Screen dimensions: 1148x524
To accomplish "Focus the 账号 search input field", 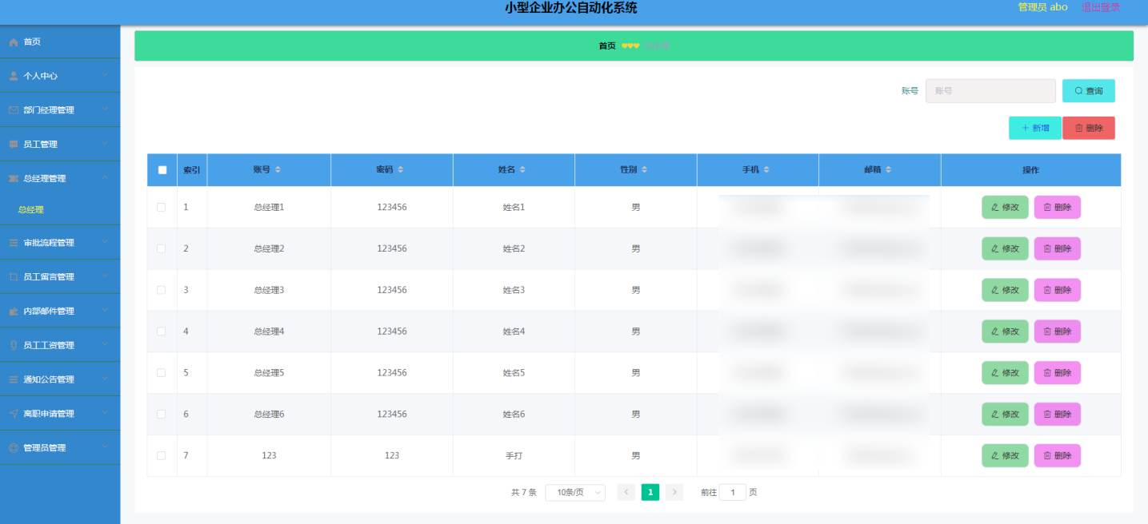I will (x=990, y=91).
